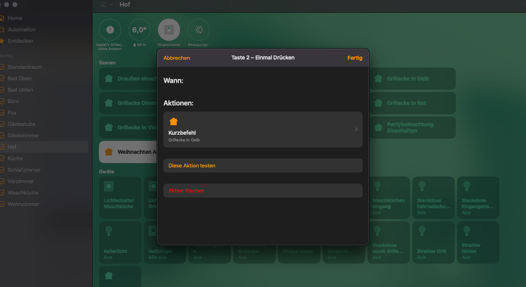This screenshot has height=287, width=526.
Task: Click the Eingeschaltet switch status icon
Action: point(169,30)
